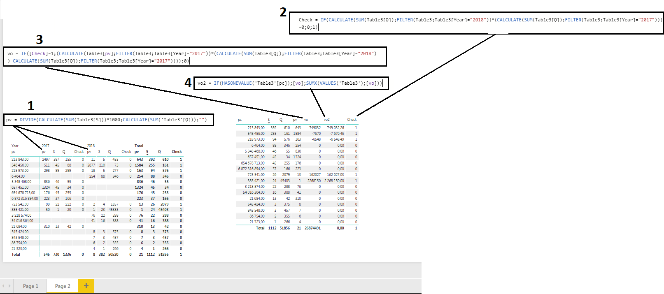
Task: Click the pc column header in right table
Action: pyautogui.click(x=240, y=120)
